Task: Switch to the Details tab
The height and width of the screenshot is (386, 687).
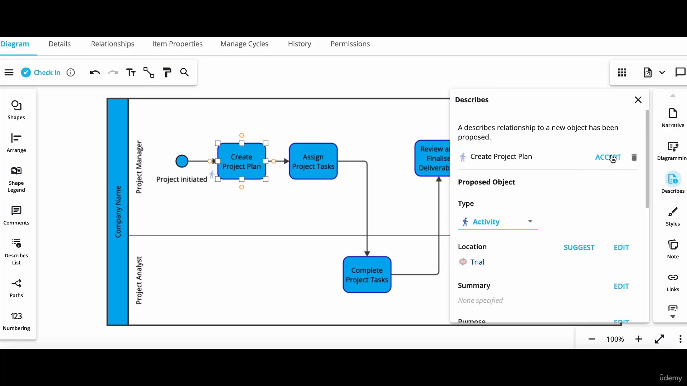Action: pyautogui.click(x=59, y=44)
